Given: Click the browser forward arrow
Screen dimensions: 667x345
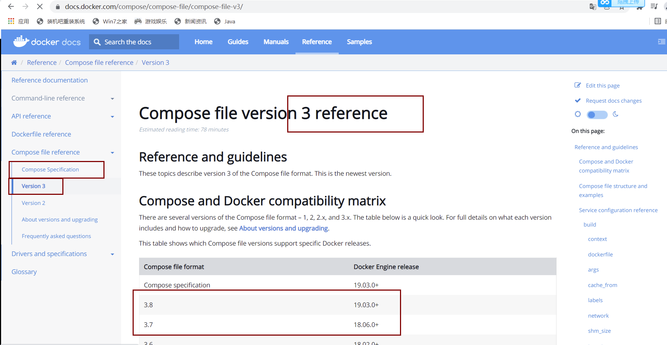Looking at the screenshot, I should click(x=25, y=6).
